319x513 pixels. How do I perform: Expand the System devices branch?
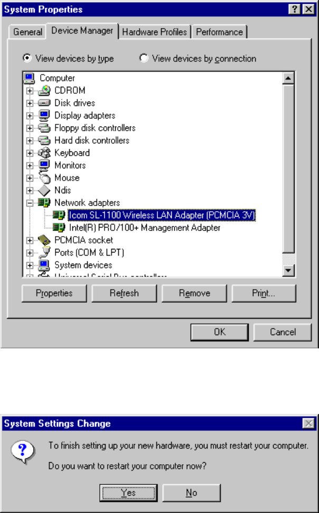30,265
